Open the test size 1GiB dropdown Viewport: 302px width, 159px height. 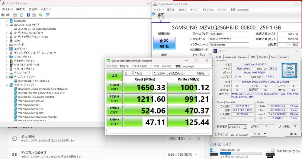point(143,73)
